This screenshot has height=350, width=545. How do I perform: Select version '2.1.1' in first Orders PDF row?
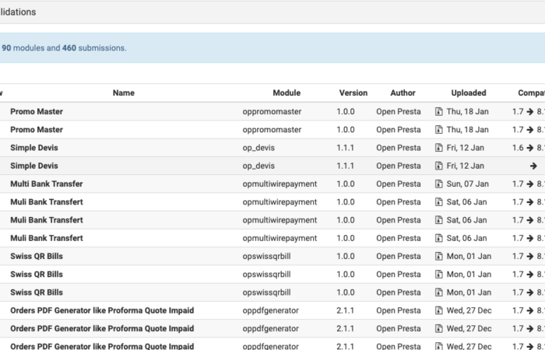tap(346, 310)
